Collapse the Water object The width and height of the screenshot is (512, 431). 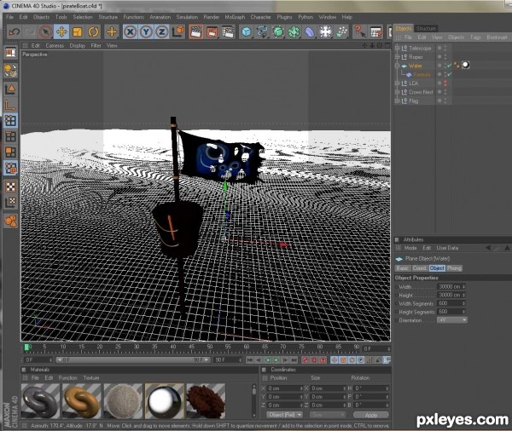click(398, 66)
